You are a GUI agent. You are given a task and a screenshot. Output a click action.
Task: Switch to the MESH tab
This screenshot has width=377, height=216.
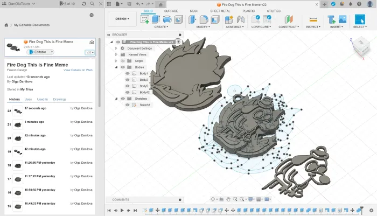(194, 11)
